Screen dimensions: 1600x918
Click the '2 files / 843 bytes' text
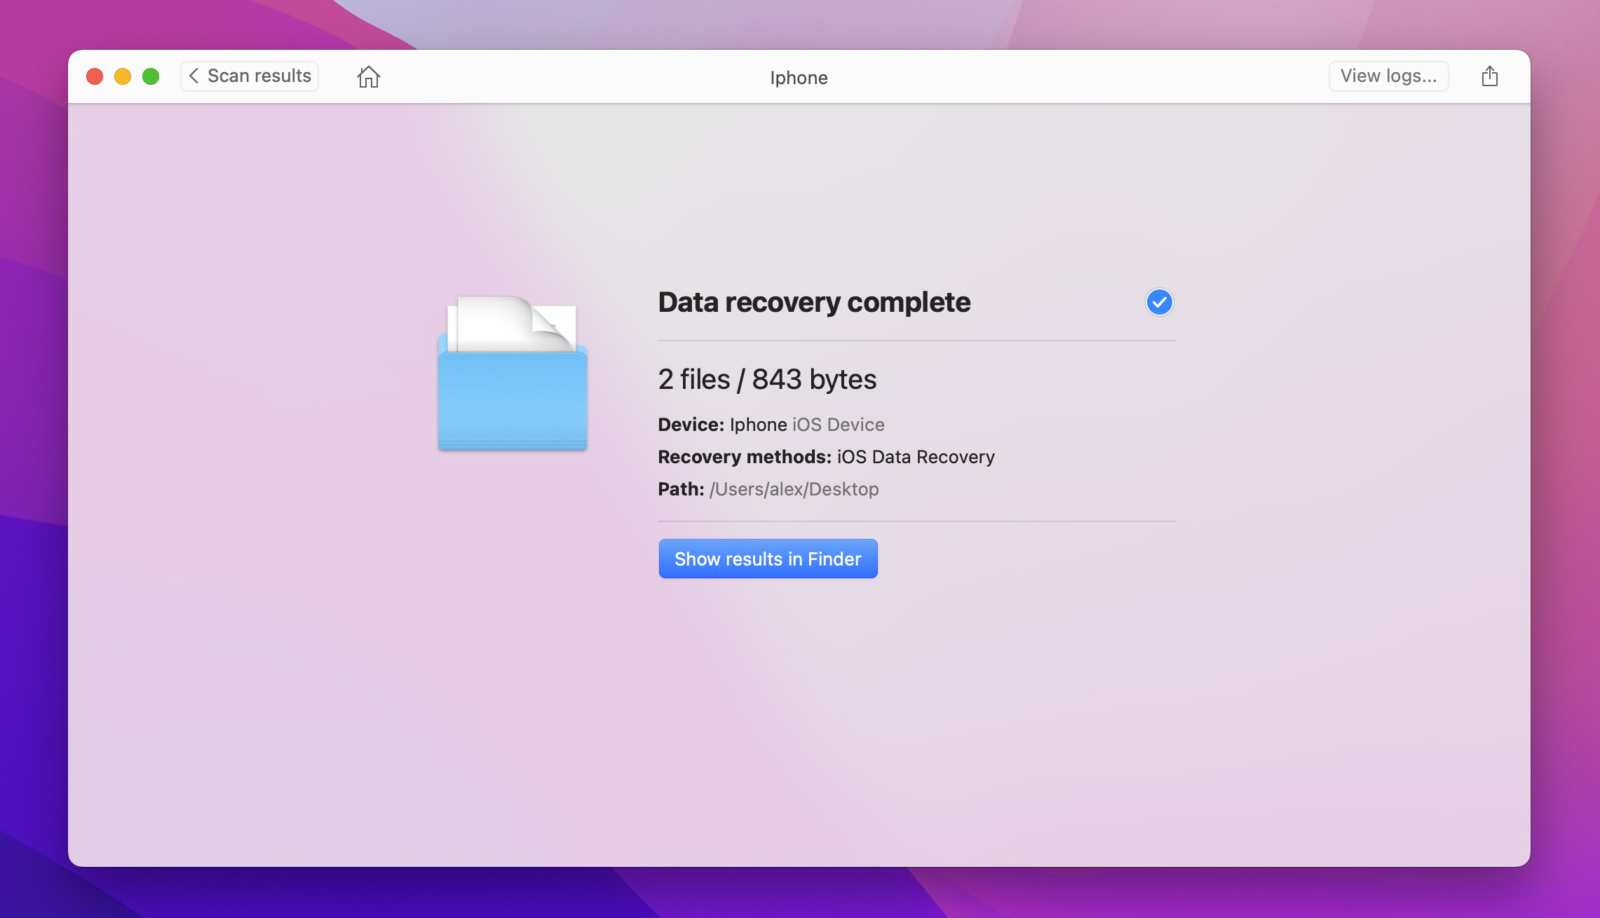pos(767,379)
